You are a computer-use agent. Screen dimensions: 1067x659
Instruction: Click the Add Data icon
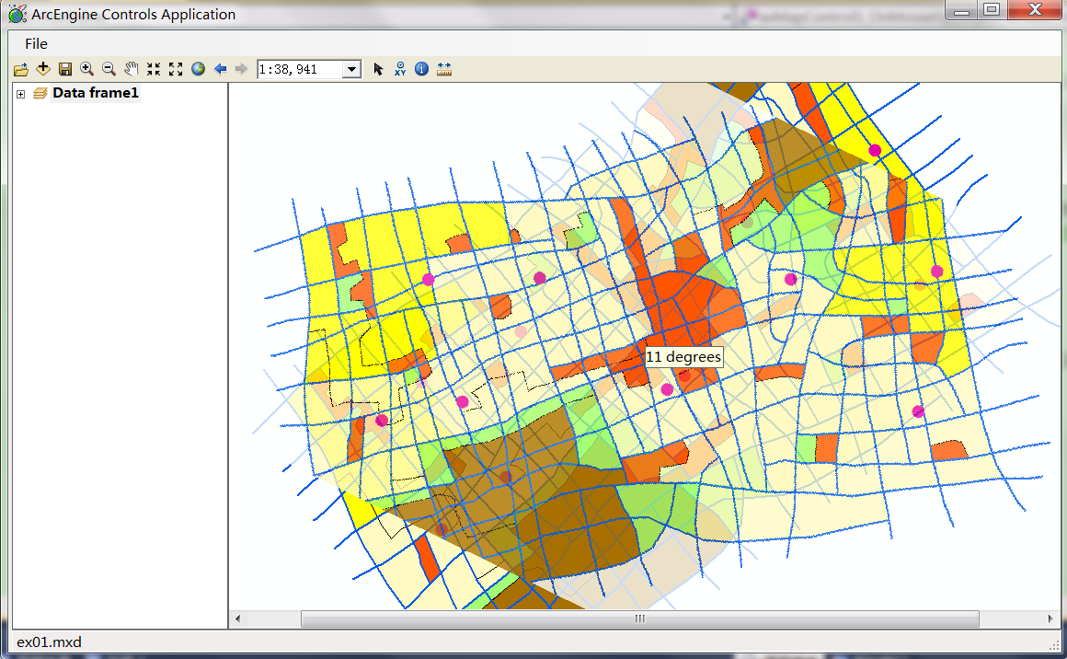click(43, 69)
